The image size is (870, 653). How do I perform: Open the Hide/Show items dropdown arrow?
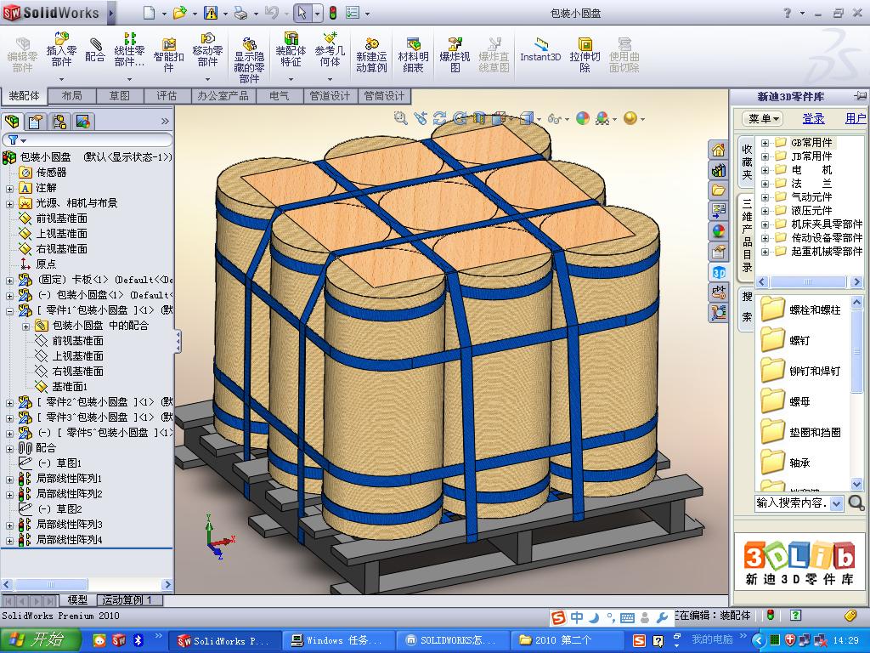tap(566, 118)
